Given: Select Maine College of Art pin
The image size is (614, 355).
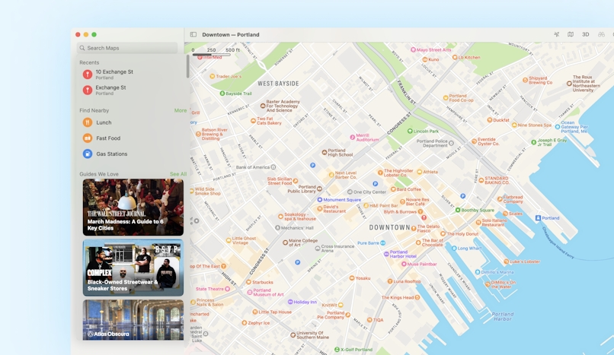Looking at the screenshot, I should (x=285, y=242).
